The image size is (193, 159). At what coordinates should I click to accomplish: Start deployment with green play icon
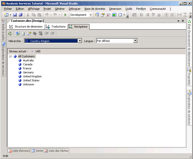65,15
